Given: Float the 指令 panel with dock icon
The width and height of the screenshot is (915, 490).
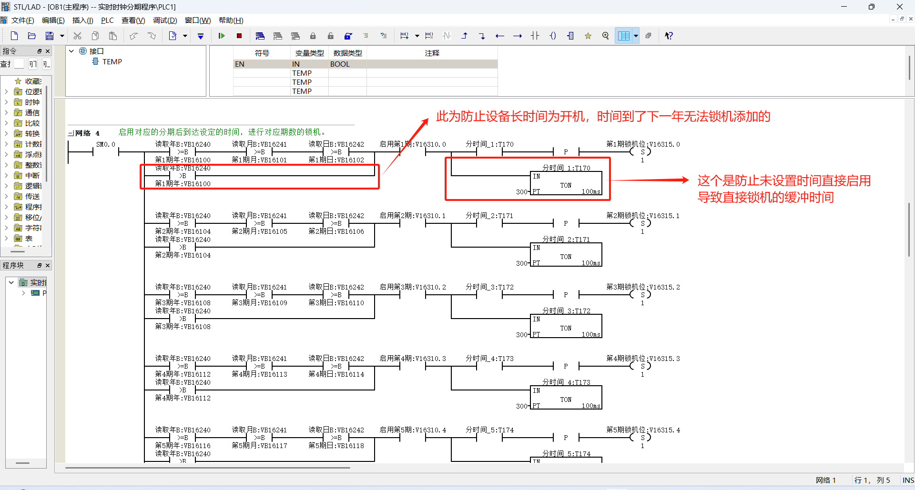Looking at the screenshot, I should [40, 51].
